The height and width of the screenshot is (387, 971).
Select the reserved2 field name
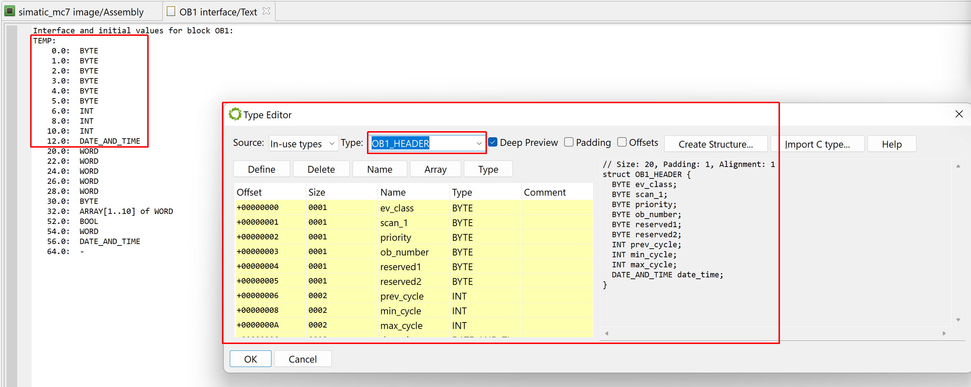tap(400, 281)
